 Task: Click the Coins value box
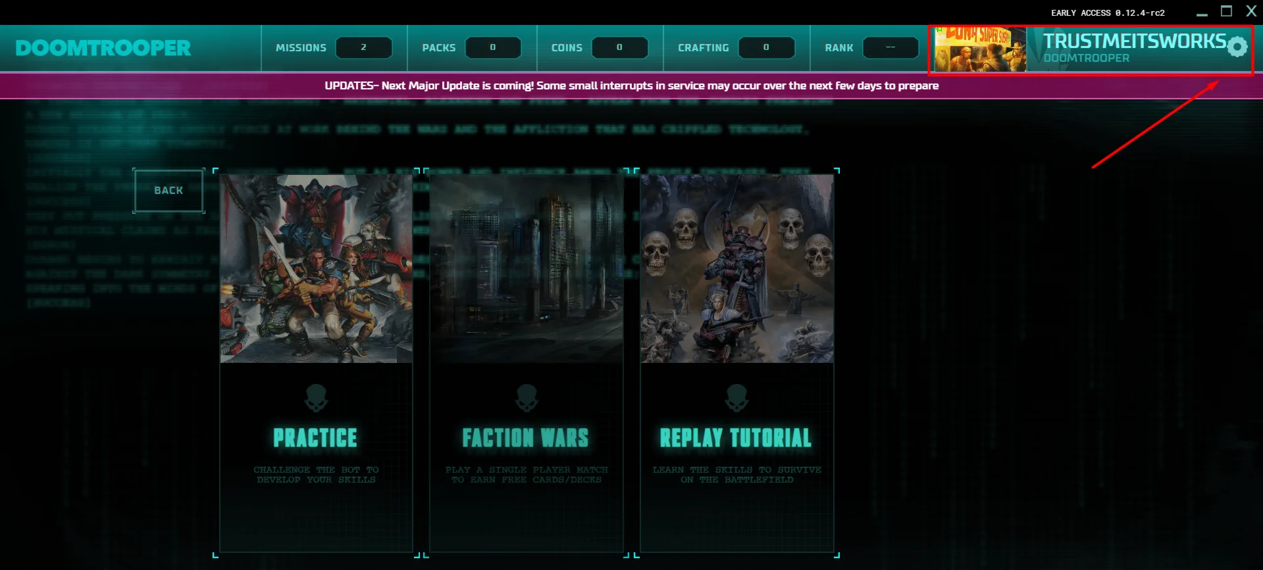pos(619,47)
